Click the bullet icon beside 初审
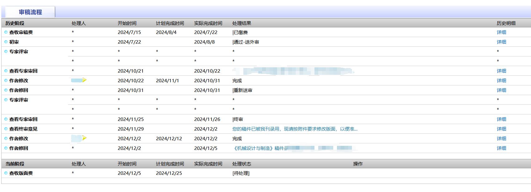Viewport: 531px width, 192px height. pyautogui.click(x=6, y=42)
